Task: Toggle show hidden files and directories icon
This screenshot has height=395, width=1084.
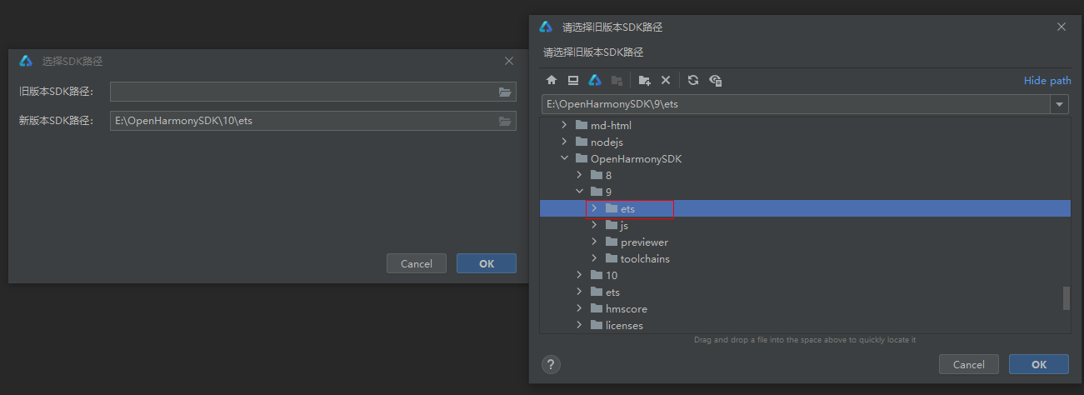Action: (x=715, y=81)
